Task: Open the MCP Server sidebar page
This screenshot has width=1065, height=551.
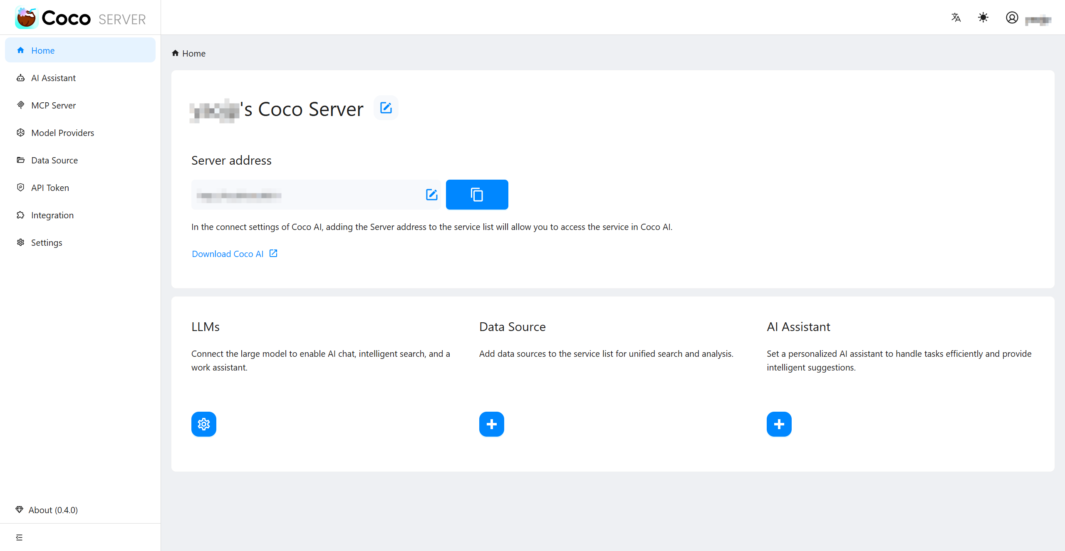Action: (80, 105)
